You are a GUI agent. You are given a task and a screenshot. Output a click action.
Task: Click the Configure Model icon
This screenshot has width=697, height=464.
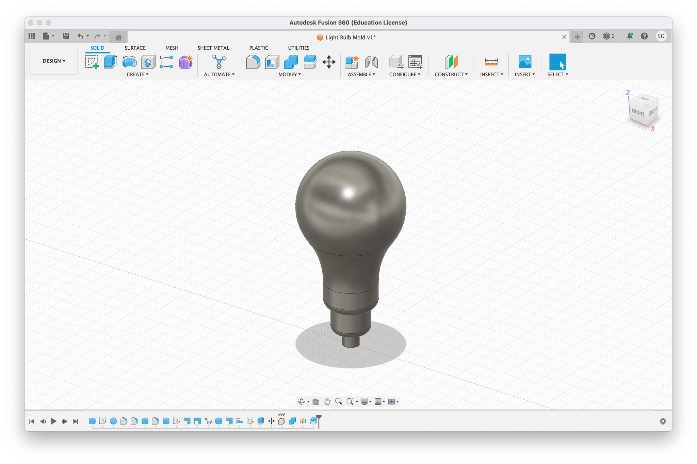click(396, 62)
